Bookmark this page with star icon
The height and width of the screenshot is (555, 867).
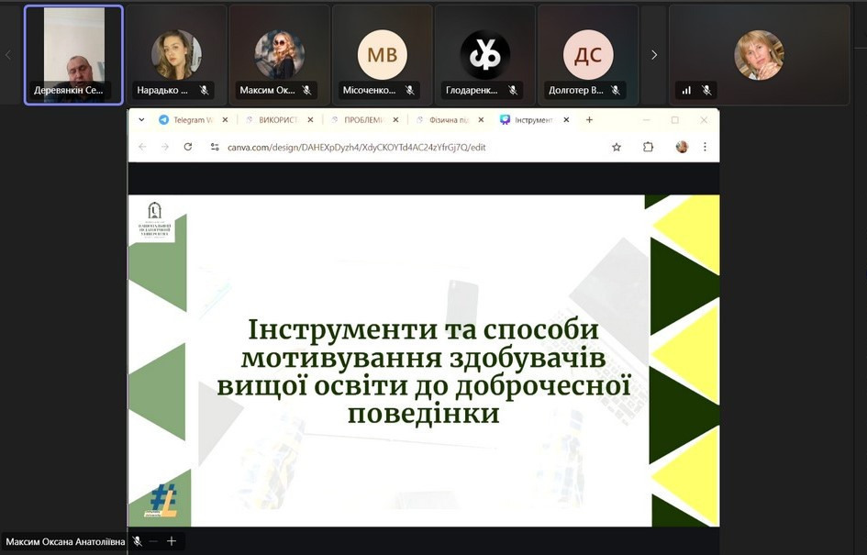(x=617, y=147)
